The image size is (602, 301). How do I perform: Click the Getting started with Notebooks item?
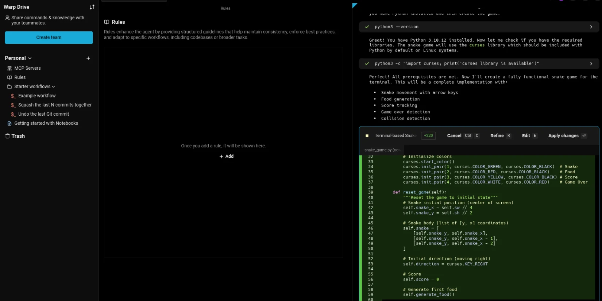[x=46, y=123]
